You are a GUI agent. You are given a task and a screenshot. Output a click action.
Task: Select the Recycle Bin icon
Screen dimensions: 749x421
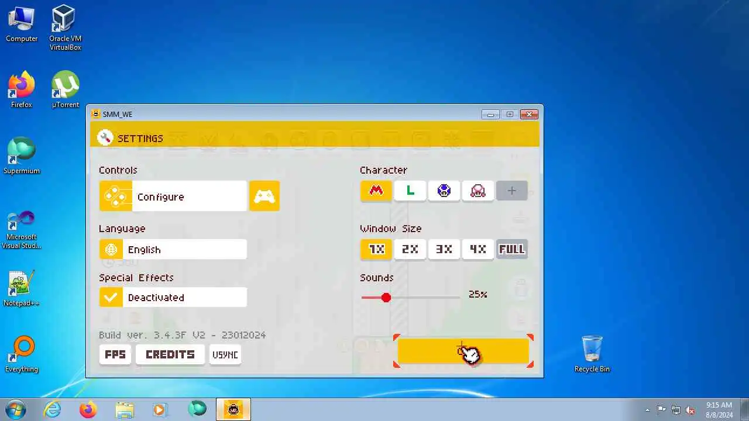592,354
